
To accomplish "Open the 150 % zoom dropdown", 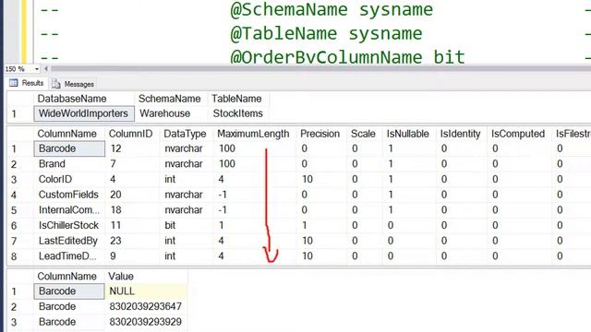I will click(x=36, y=69).
